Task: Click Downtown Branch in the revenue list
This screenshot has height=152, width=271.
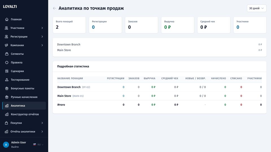Action: [69, 44]
